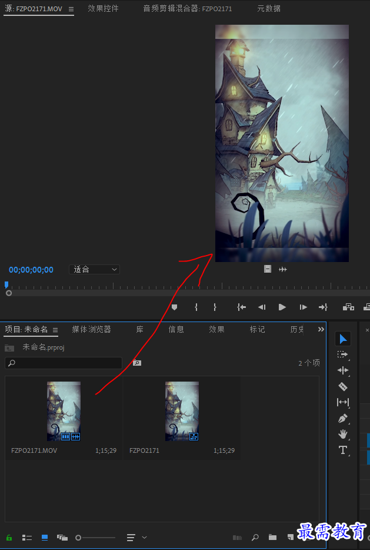Select the Hand tool
The width and height of the screenshot is (370, 550).
click(343, 434)
